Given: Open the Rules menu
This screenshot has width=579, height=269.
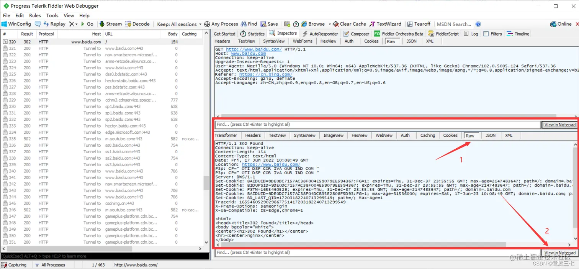Looking at the screenshot, I should tap(35, 15).
